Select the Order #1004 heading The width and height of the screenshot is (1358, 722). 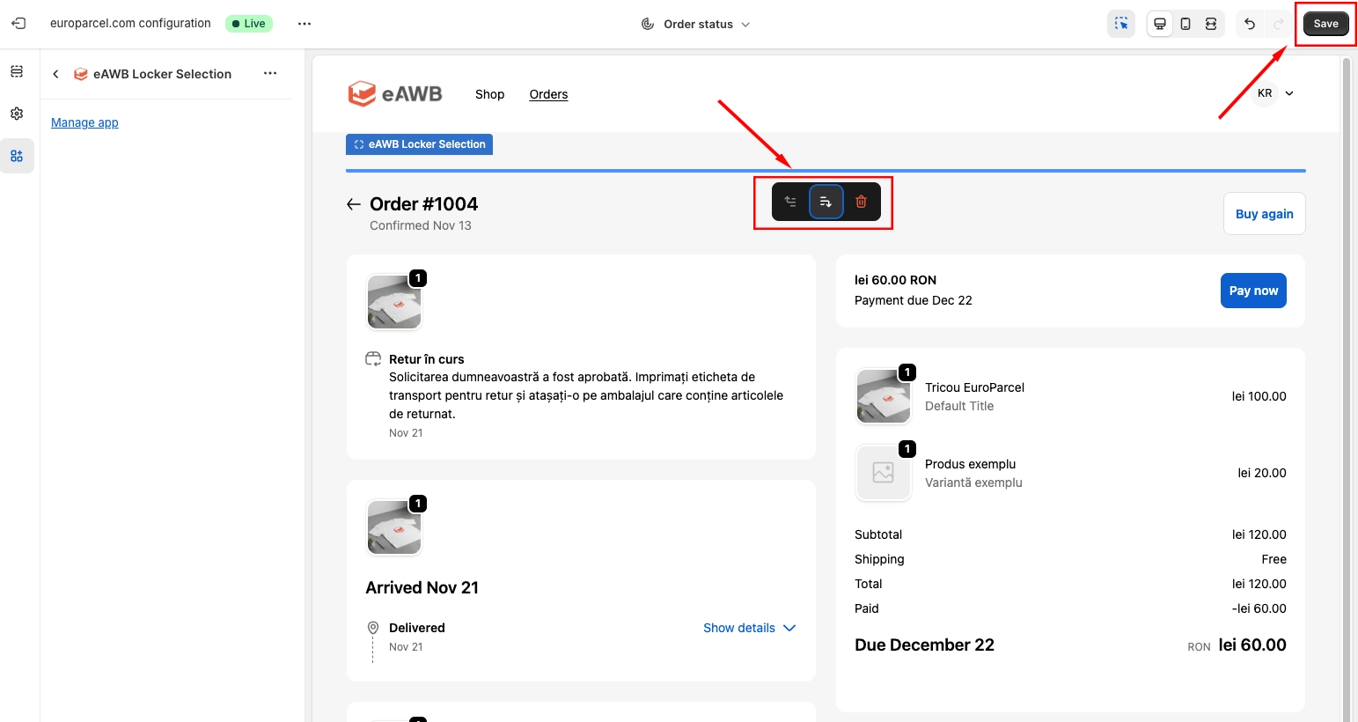pyautogui.click(x=423, y=204)
